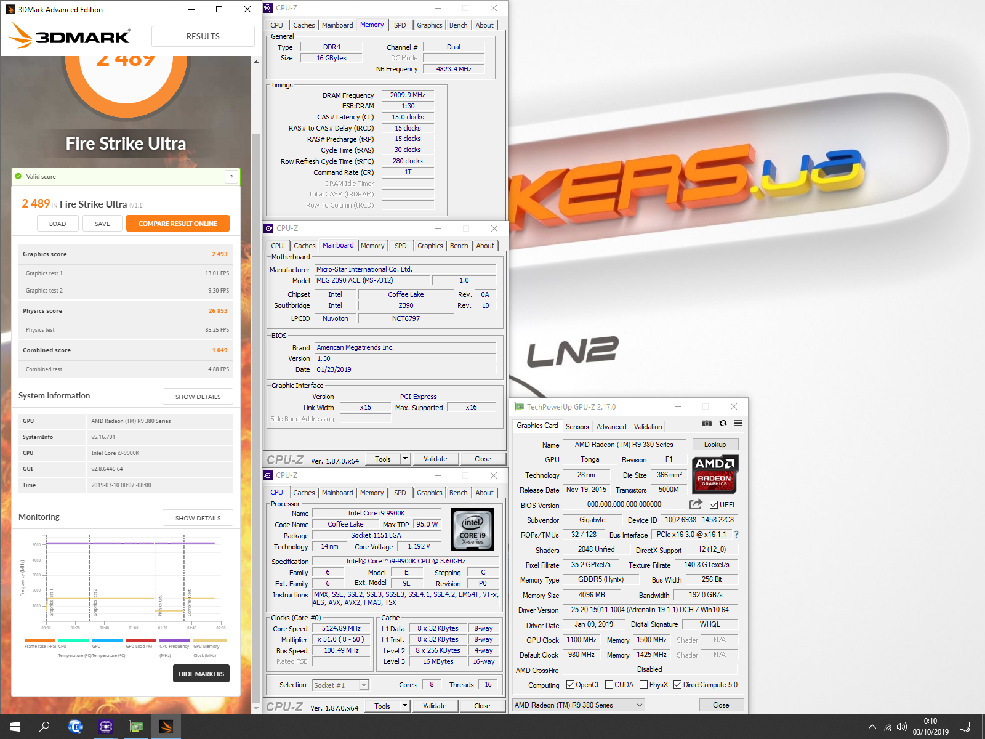Click the 3DMark scrollbar up arrow
The image size is (985, 739).
point(257,61)
